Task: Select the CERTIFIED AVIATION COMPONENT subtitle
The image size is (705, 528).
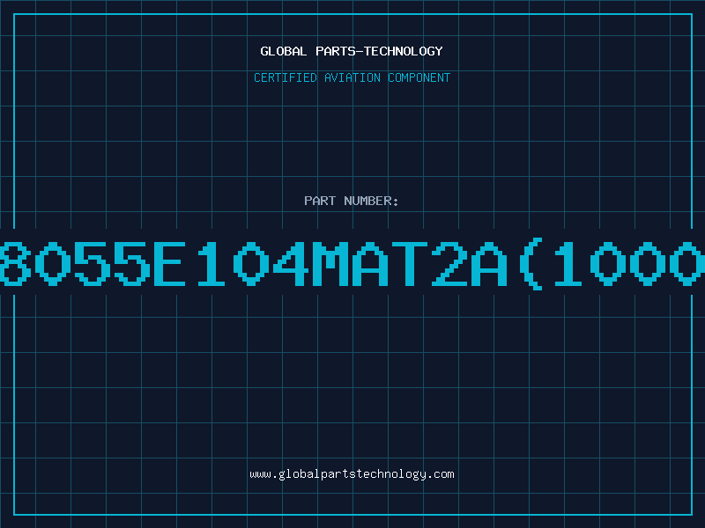Action: click(x=352, y=77)
